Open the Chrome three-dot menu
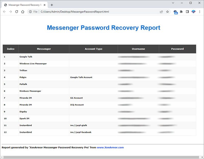The height and width of the screenshot is (159, 204). pos(200,12)
